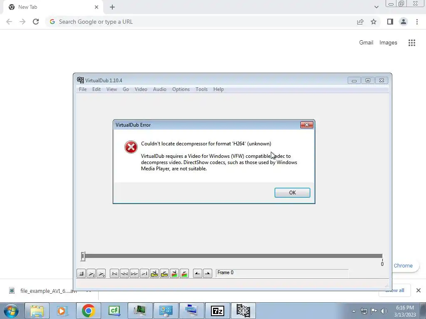Click the output playback button

[x=101, y=273]
